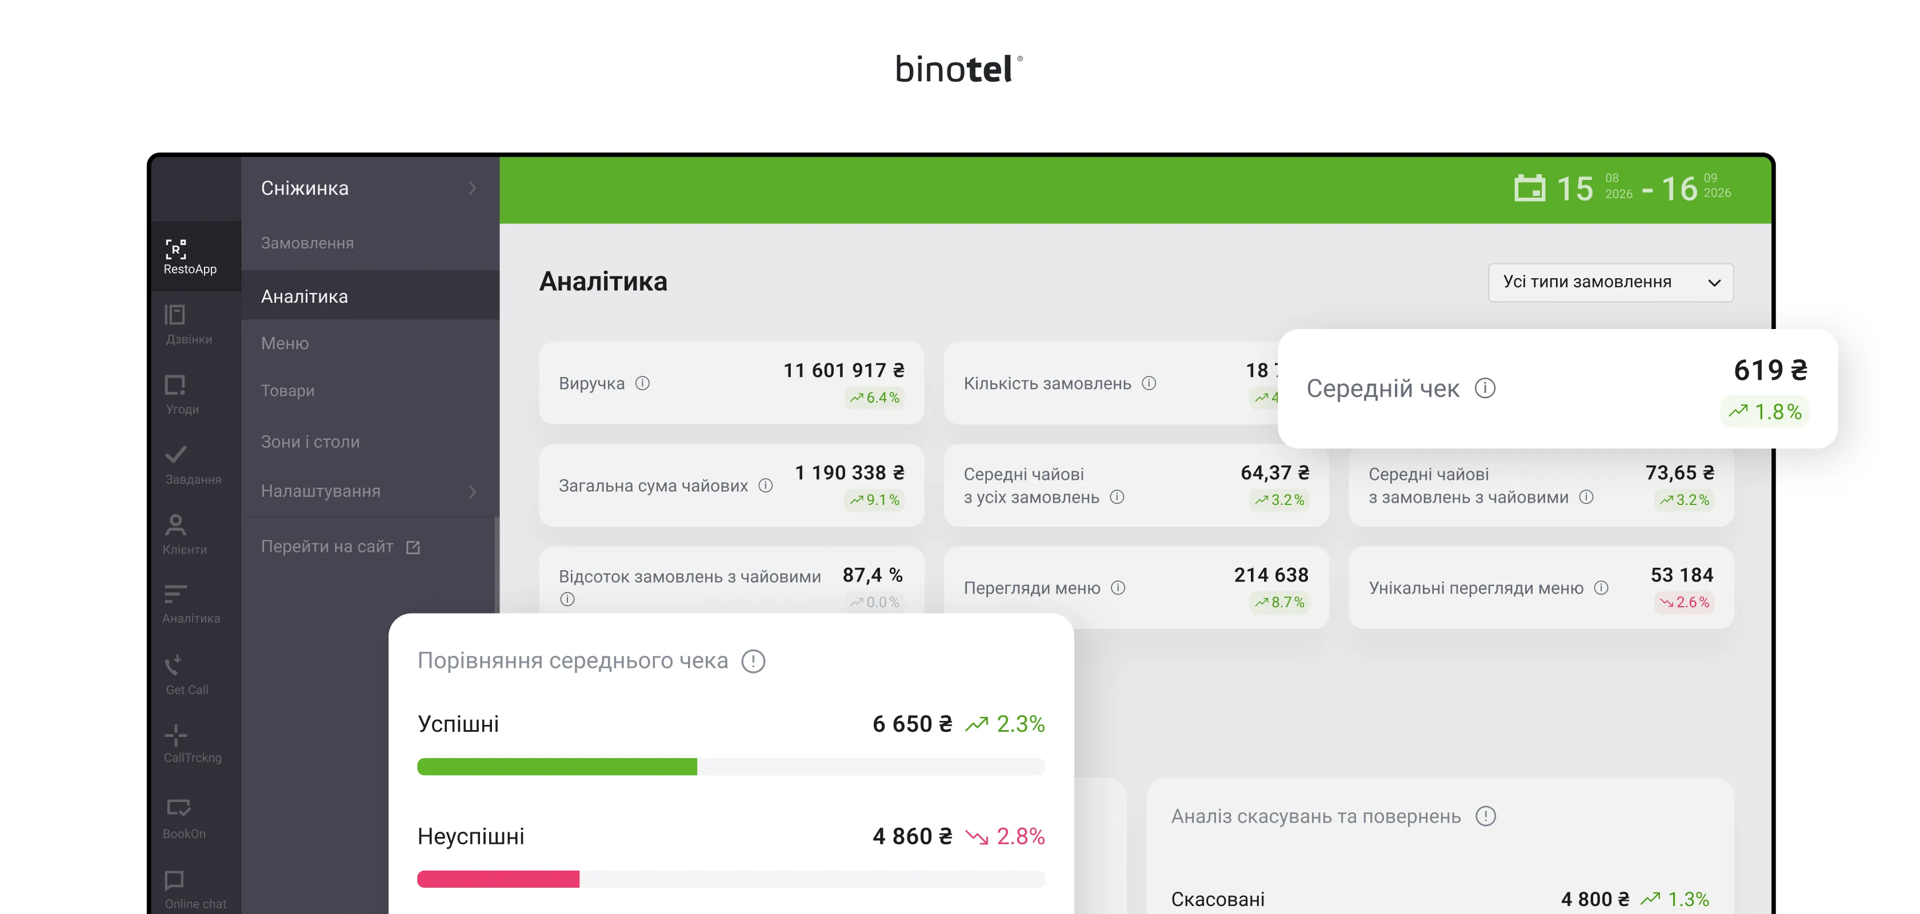The image size is (1920, 914).
Task: Select Аналітика in the side menu
Action: pyautogui.click(x=370, y=296)
